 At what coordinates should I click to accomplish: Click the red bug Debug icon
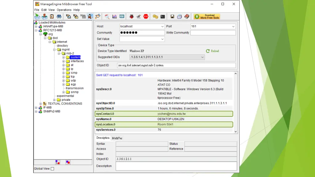coord(131,17)
